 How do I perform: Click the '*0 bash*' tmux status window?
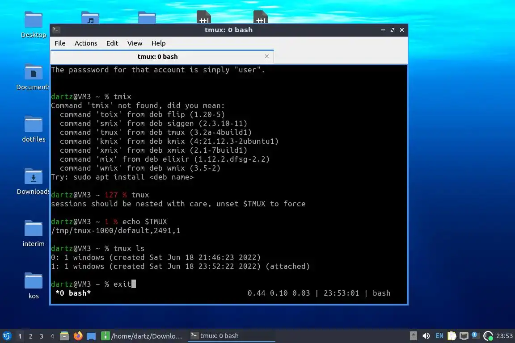click(73, 293)
